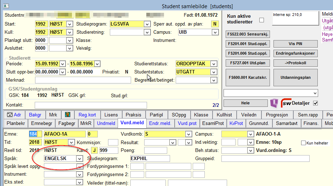Tick the Kun helheter checkbox
Viewport: 333px width, 186px height.
point(303,143)
